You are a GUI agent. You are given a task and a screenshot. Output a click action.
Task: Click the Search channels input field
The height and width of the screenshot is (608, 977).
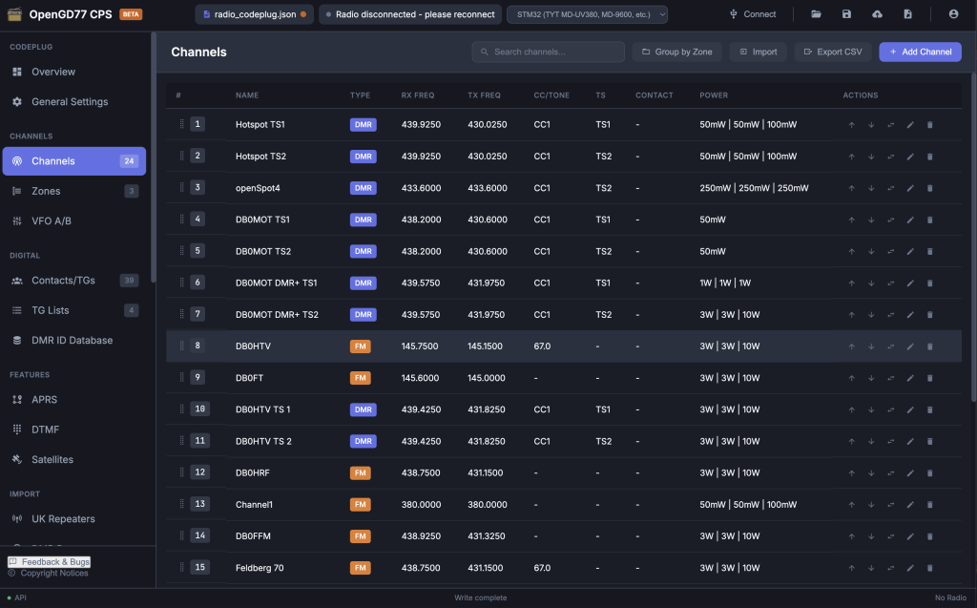(549, 52)
